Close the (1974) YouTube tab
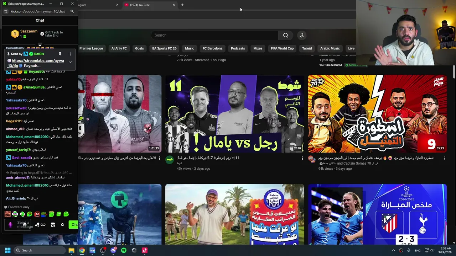 (x=174, y=5)
